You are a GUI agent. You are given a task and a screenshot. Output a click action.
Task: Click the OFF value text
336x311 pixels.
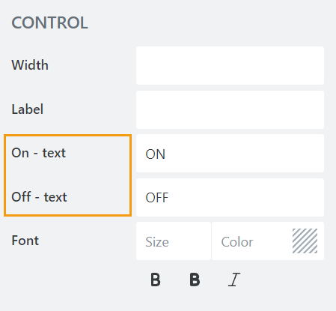coord(157,198)
